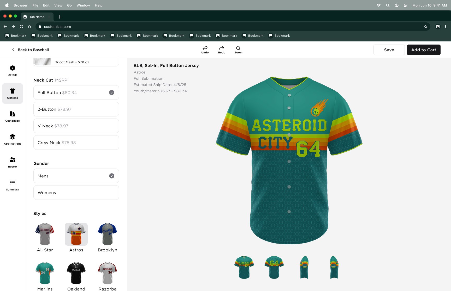Screen dimensions: 451x291
Task: Click the Redo arrow icon
Action: 222,48
